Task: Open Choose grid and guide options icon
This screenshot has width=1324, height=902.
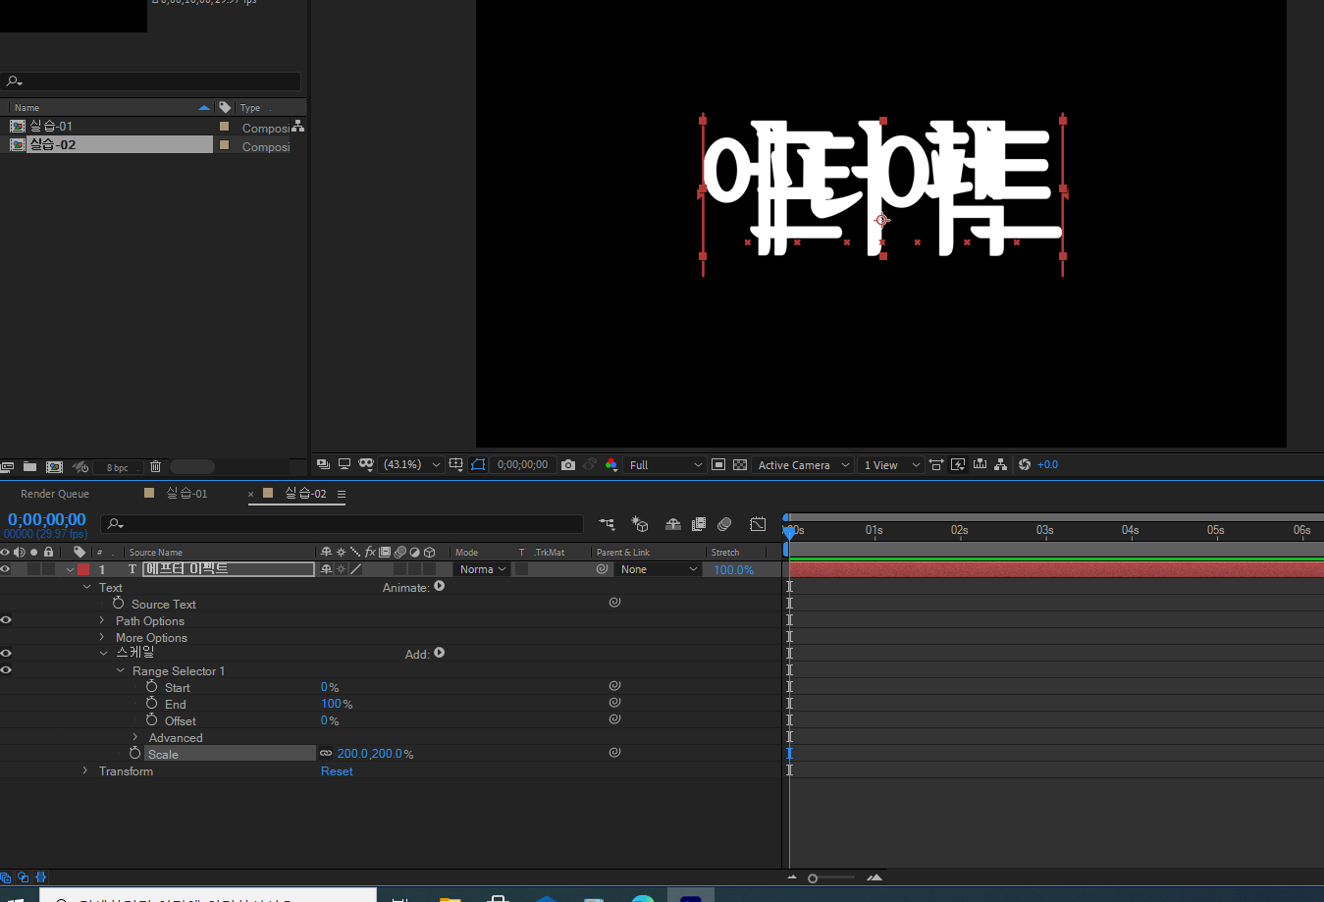Action: click(456, 464)
